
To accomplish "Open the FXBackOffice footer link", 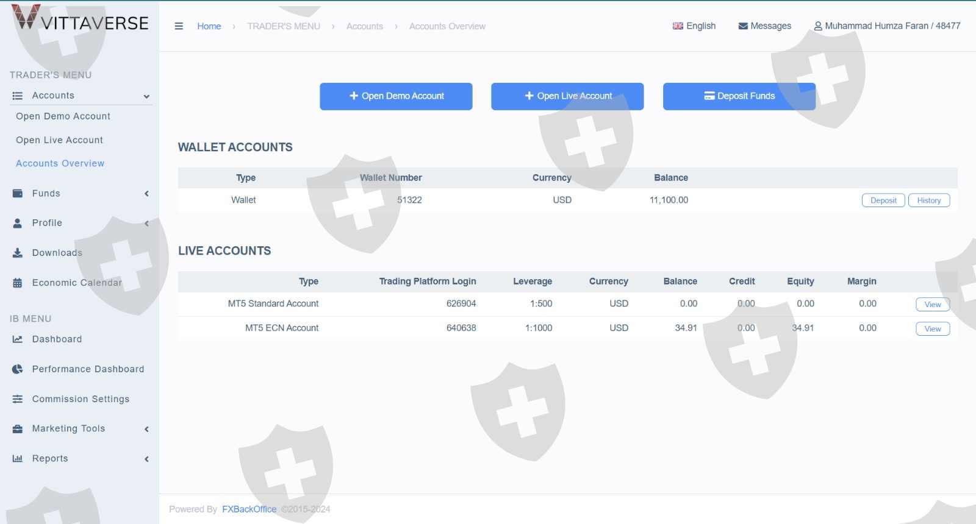I will tap(249, 509).
